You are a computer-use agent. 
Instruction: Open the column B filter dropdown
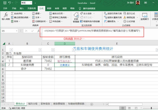[x=40, y=50]
